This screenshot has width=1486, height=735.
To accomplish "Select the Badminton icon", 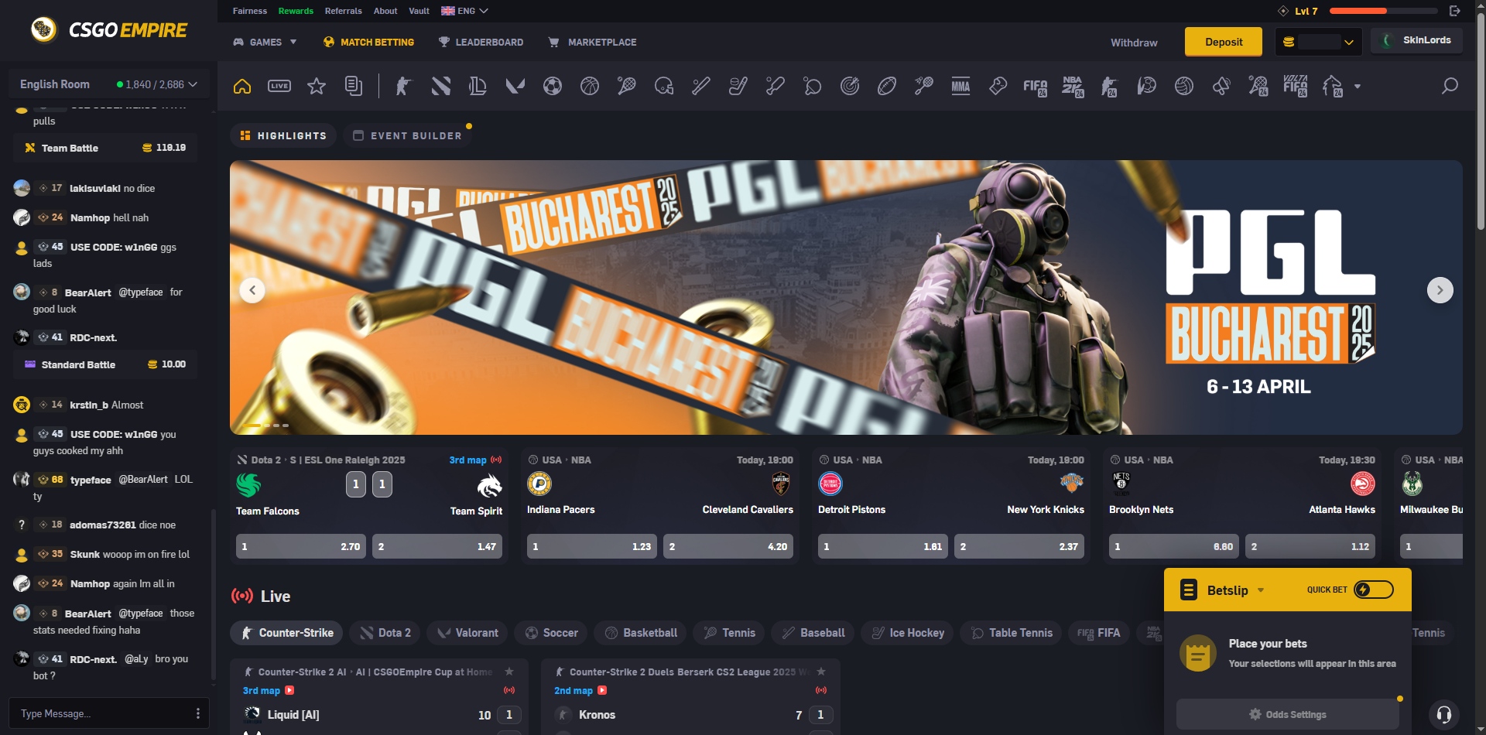I will coord(923,86).
